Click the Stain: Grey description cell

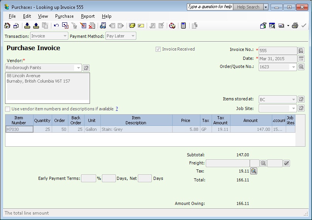(136, 129)
